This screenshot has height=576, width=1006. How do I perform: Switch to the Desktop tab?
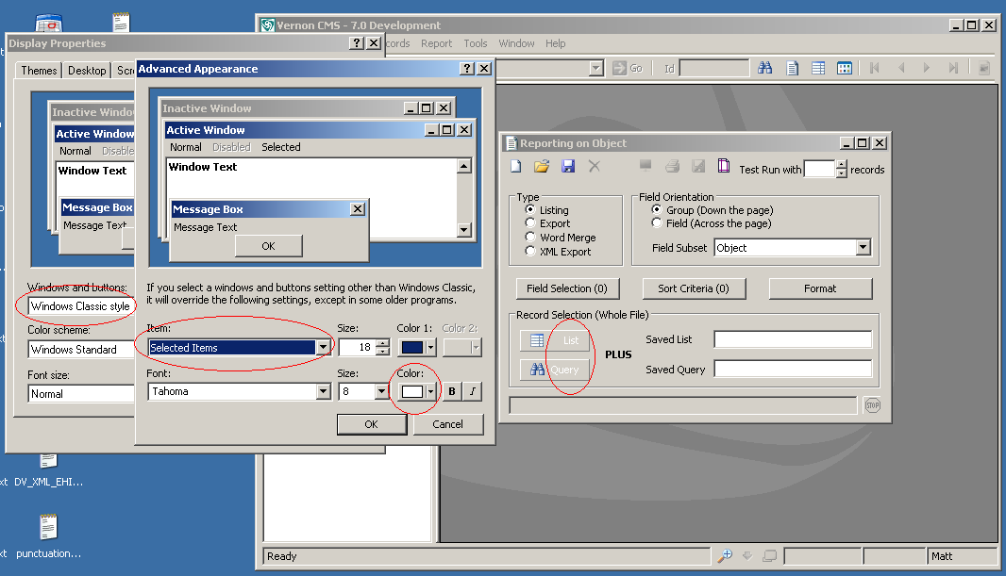pyautogui.click(x=87, y=71)
